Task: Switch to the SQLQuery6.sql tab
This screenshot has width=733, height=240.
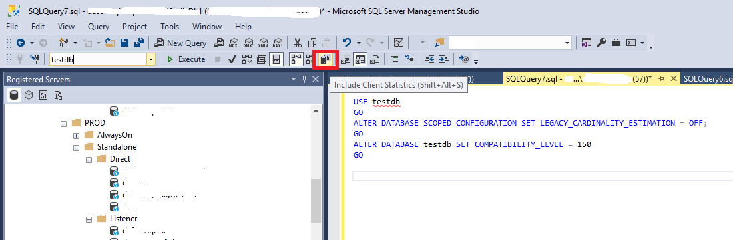Action: pos(707,79)
